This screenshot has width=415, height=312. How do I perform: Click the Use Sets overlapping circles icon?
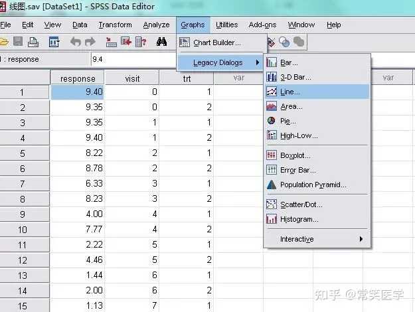click(284, 42)
